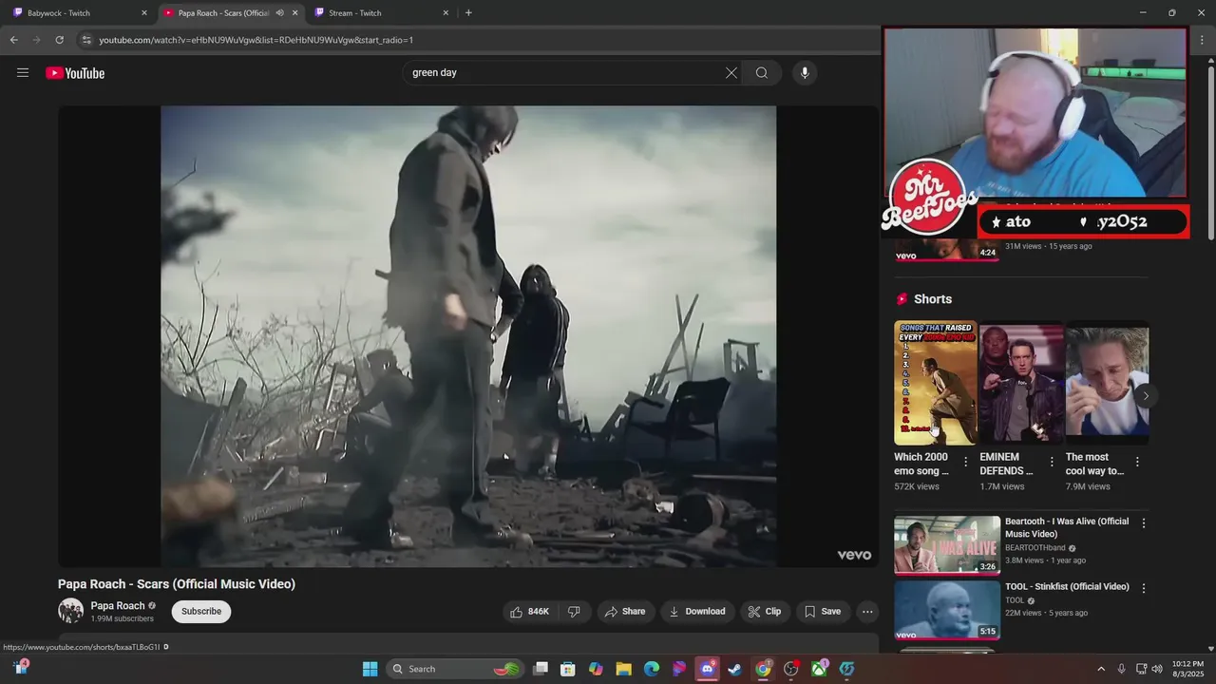Launch Microsoft Edge from the taskbar
The image size is (1216, 684).
tap(652, 669)
